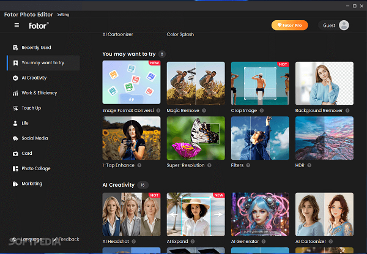Click the Social Media chat icon

15,138
